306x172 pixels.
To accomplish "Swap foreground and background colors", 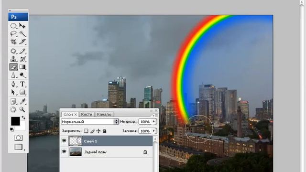I will (x=23, y=118).
